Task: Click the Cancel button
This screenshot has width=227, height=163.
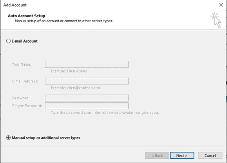Action: [210, 156]
